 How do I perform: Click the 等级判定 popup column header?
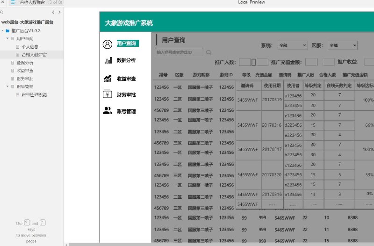coord(313,86)
